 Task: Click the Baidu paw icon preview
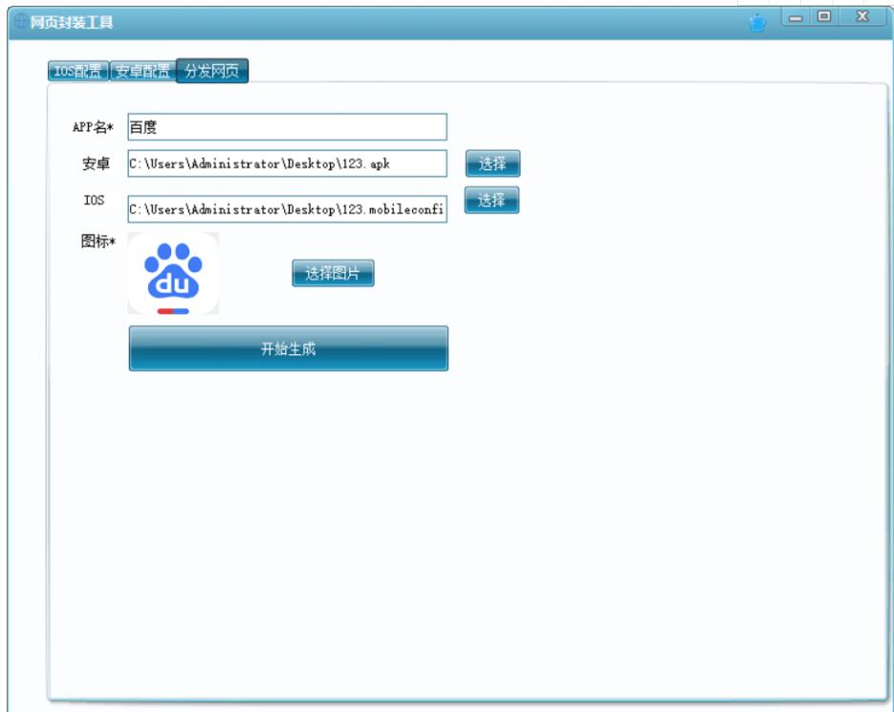click(173, 273)
